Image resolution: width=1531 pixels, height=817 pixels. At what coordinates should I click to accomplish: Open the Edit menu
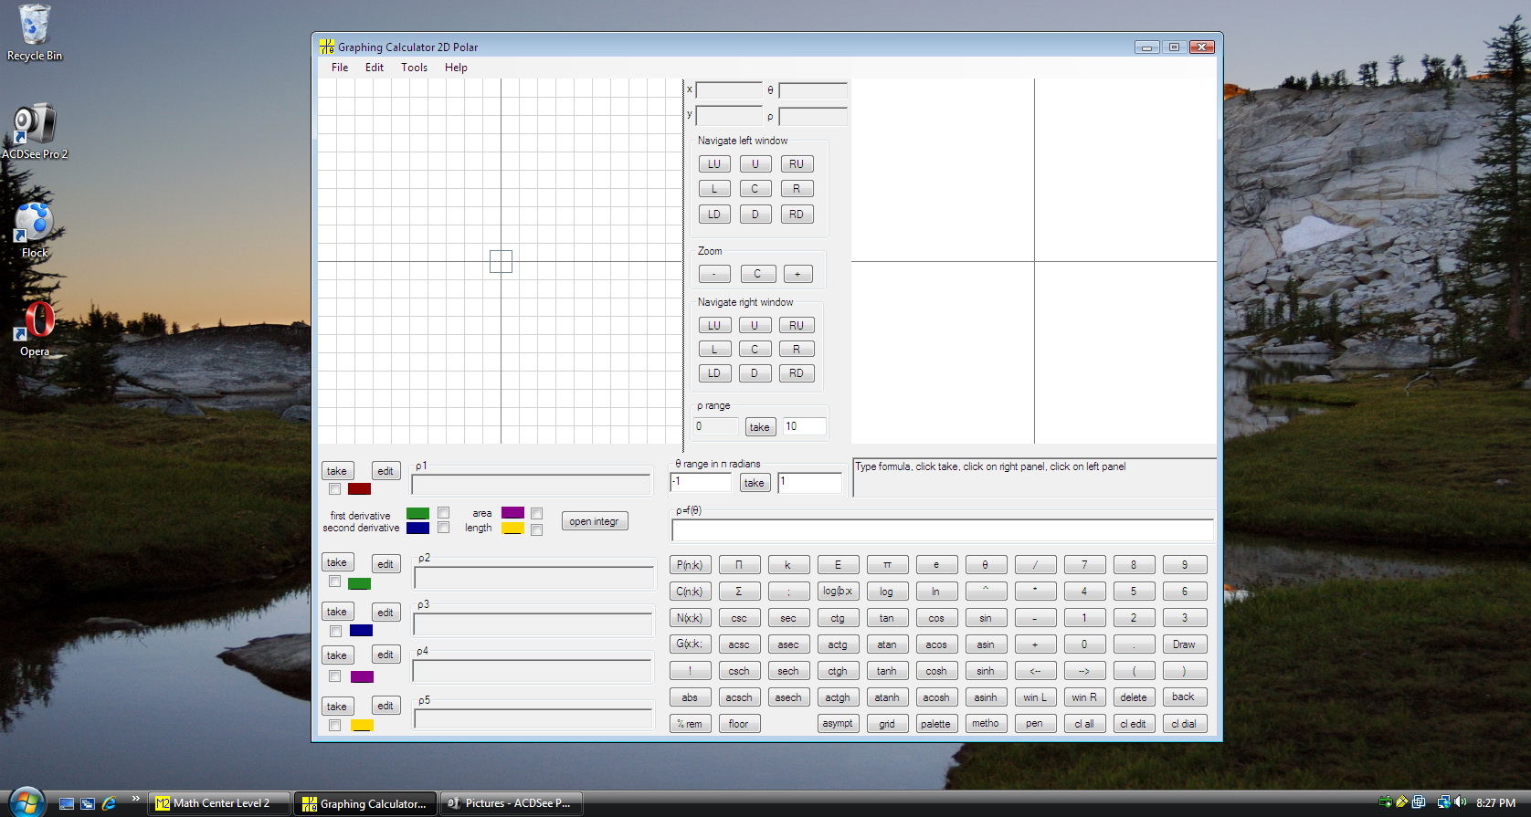(x=375, y=68)
